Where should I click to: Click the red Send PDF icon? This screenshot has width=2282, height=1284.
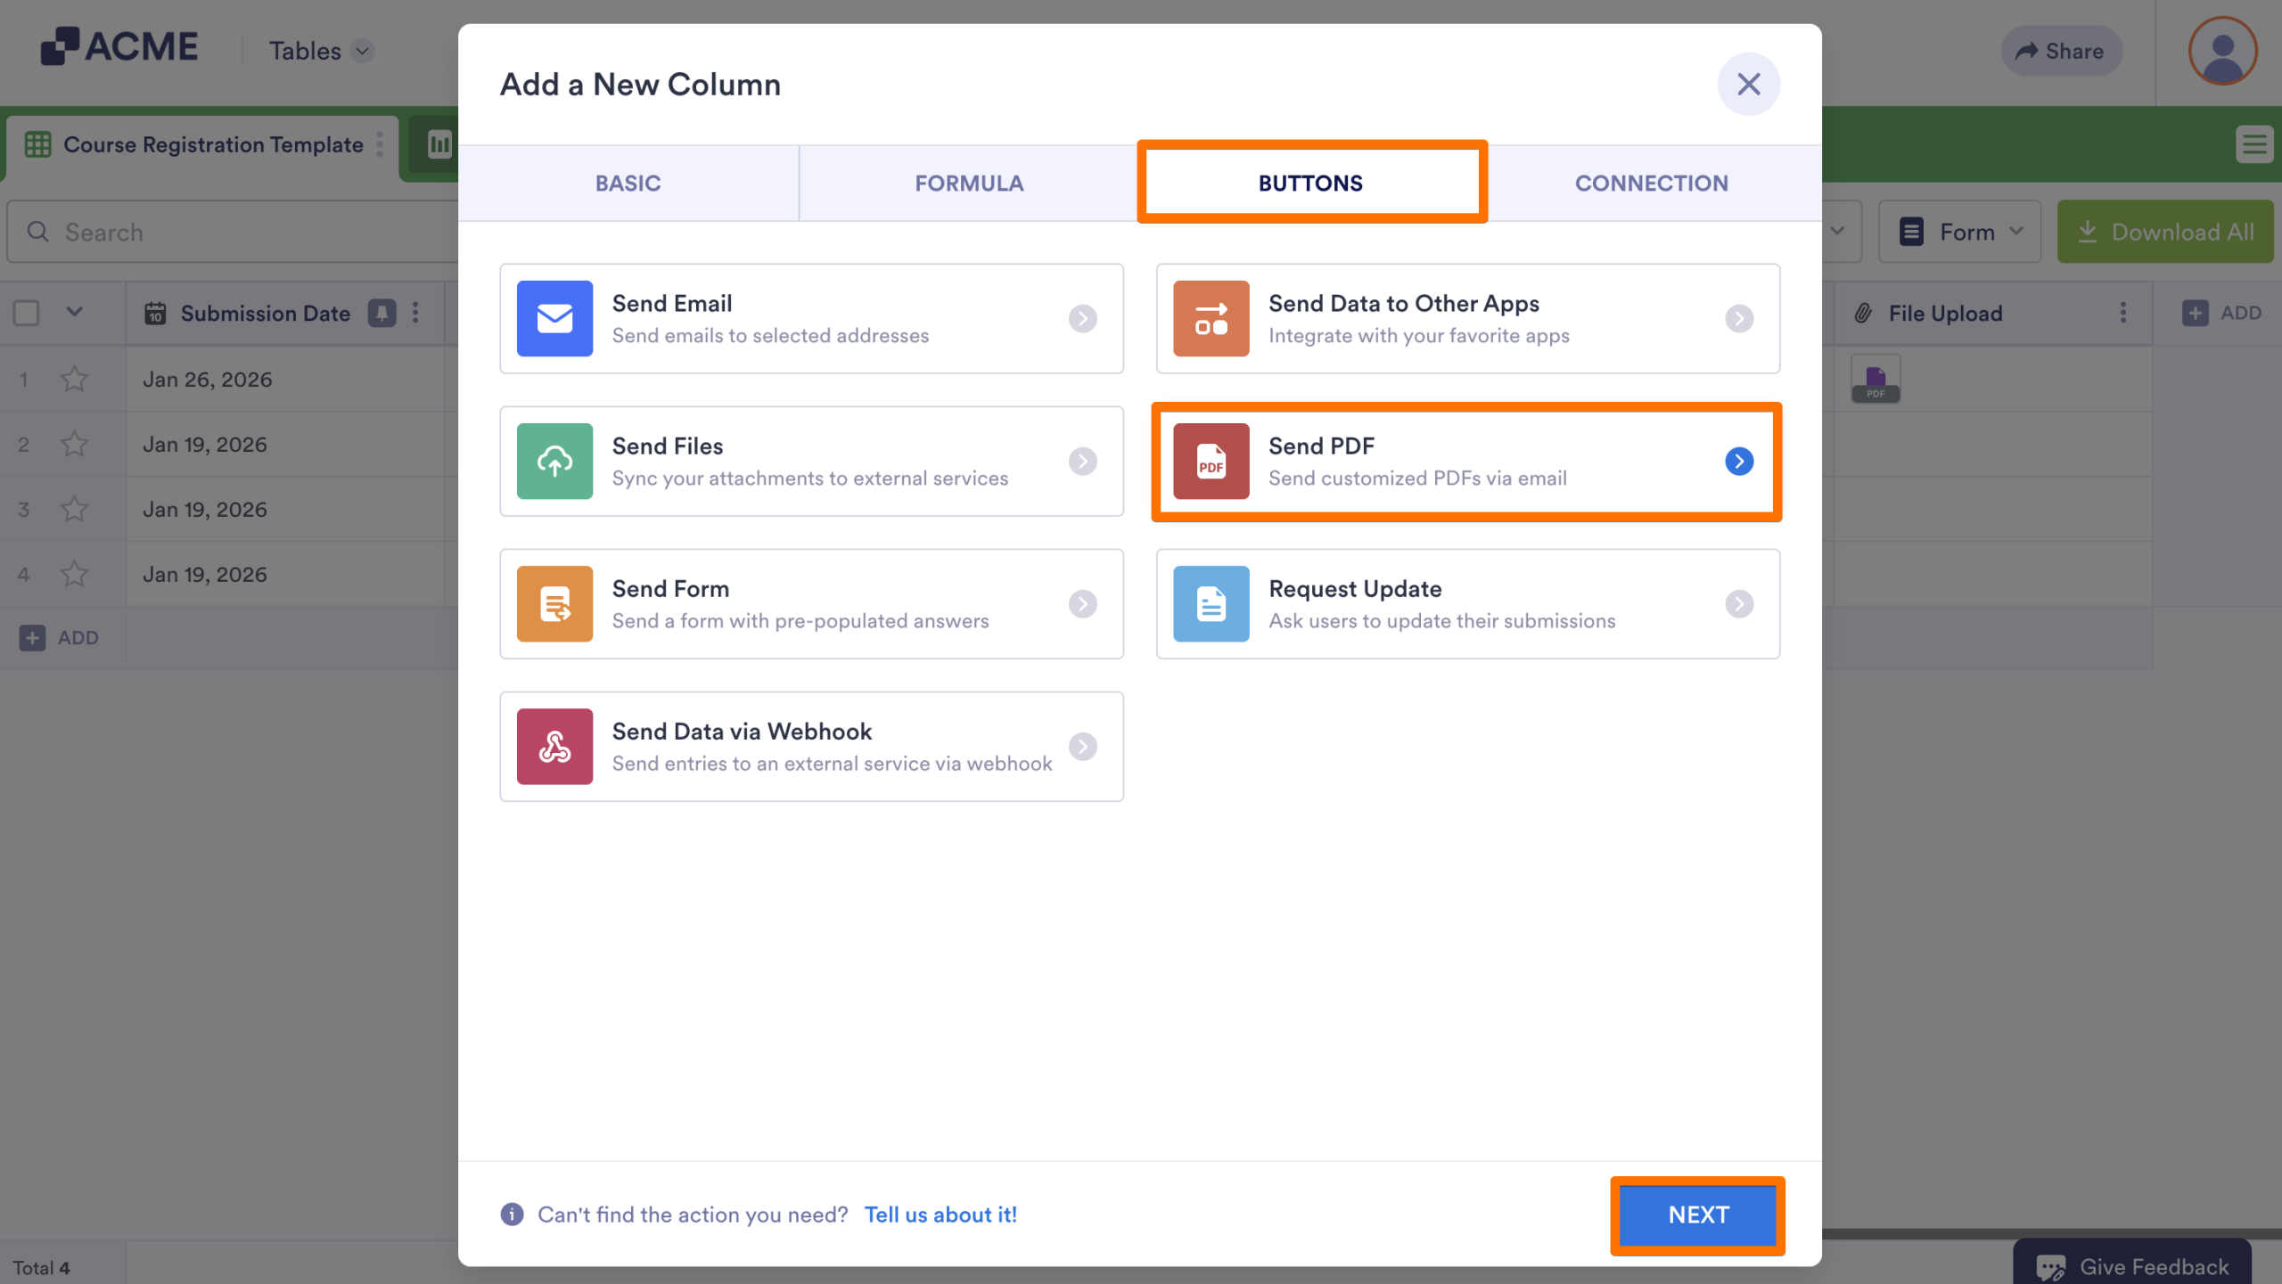click(1211, 461)
